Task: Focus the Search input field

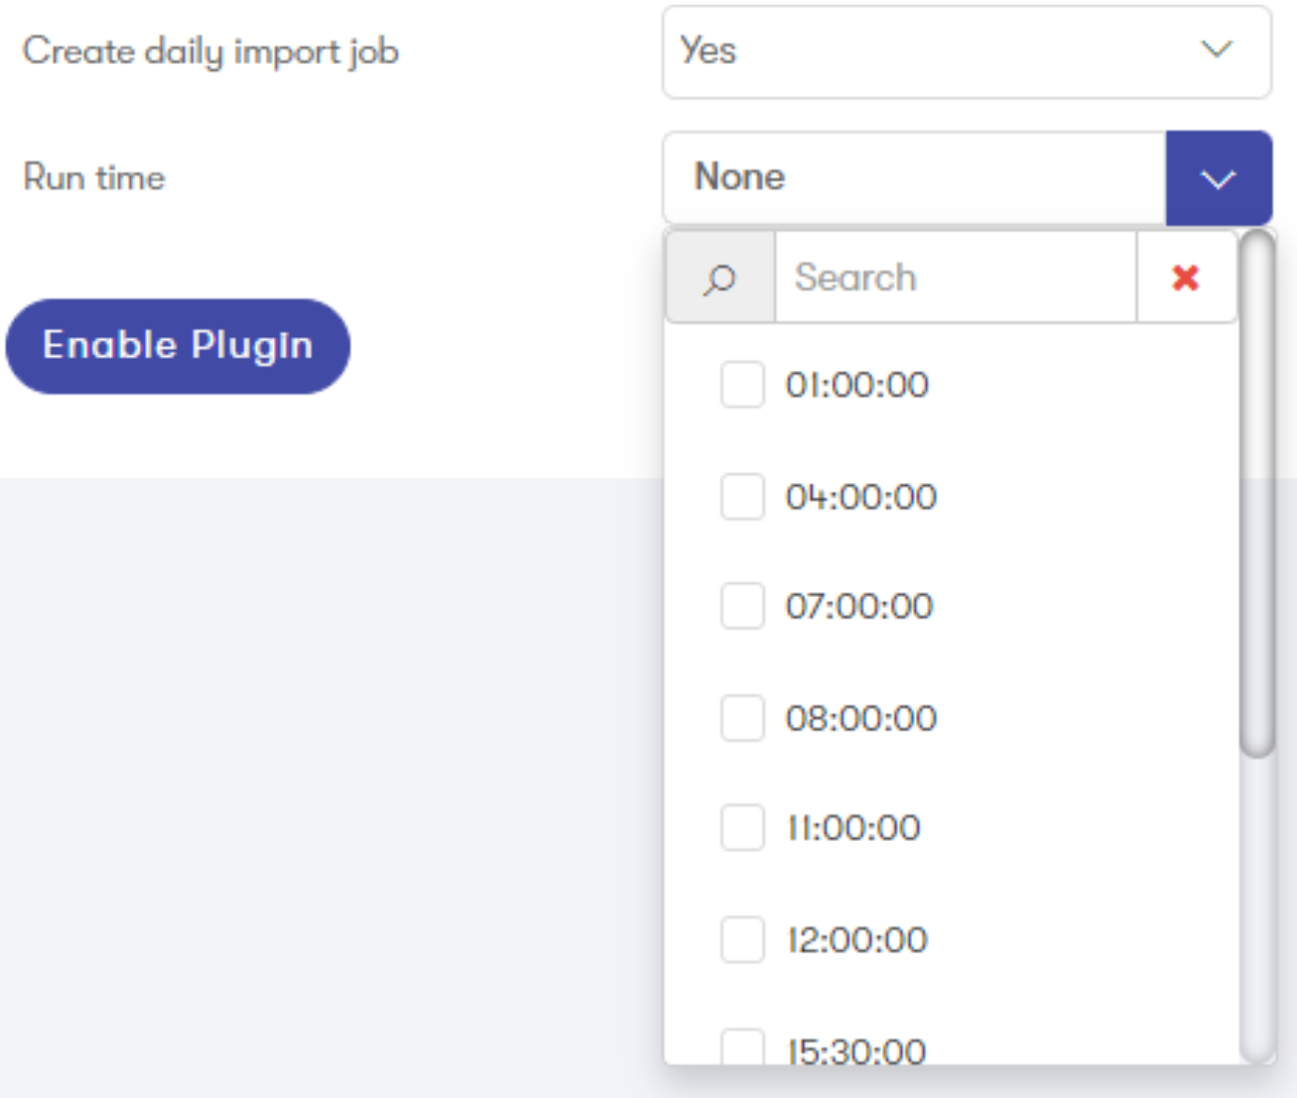Action: click(x=955, y=279)
